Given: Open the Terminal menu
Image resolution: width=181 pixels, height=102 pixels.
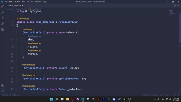Looking at the screenshot, I should click(x=38, y=2).
